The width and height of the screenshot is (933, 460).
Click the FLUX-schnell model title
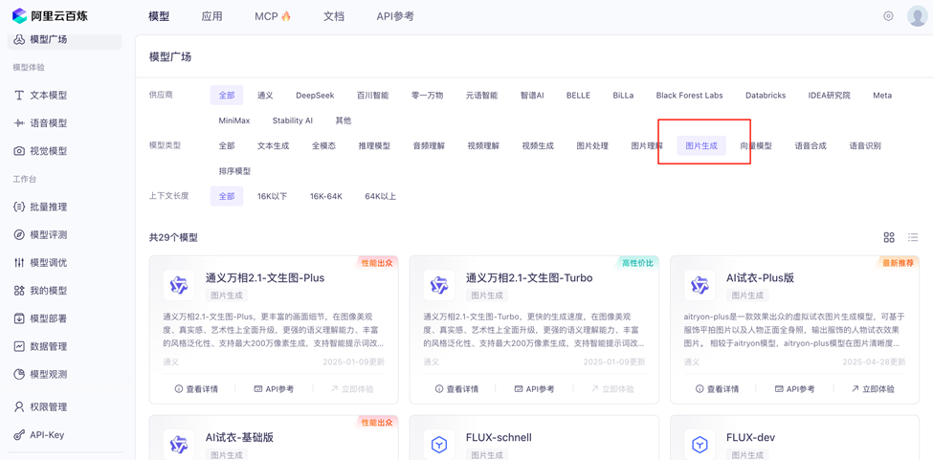click(x=499, y=438)
